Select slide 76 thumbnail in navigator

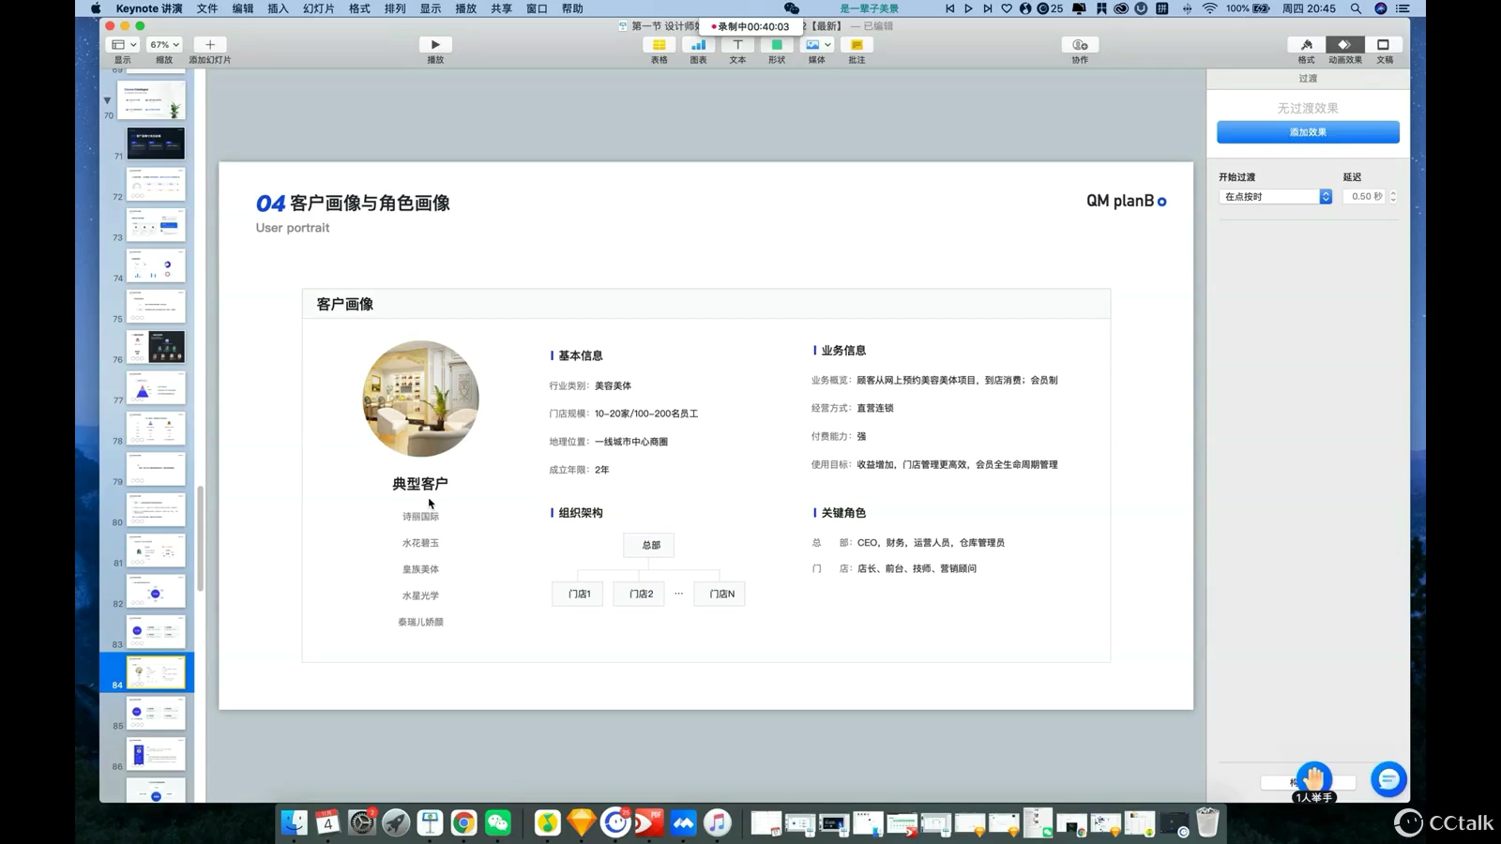click(x=156, y=347)
